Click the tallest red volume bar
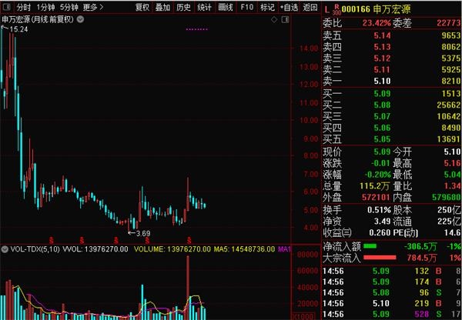 click(x=188, y=288)
